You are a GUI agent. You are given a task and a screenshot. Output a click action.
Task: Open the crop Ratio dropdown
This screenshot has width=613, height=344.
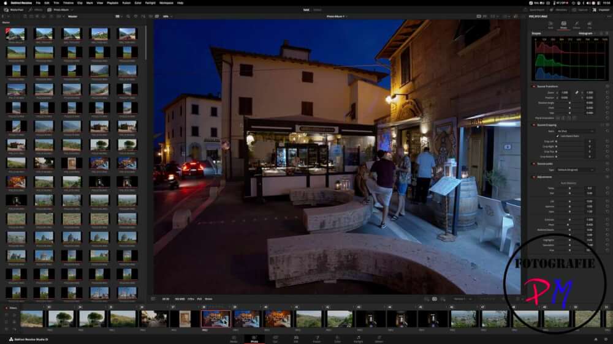pyautogui.click(x=576, y=131)
